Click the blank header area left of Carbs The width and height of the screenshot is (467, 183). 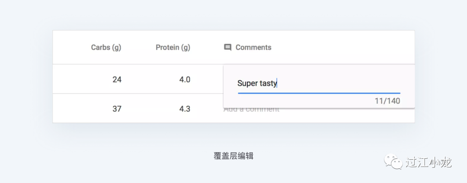click(71, 48)
